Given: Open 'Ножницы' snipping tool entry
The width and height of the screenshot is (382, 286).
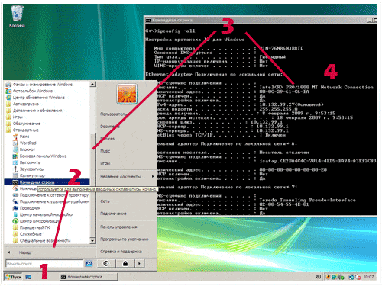Looking at the screenshot, I should (x=24, y=188).
